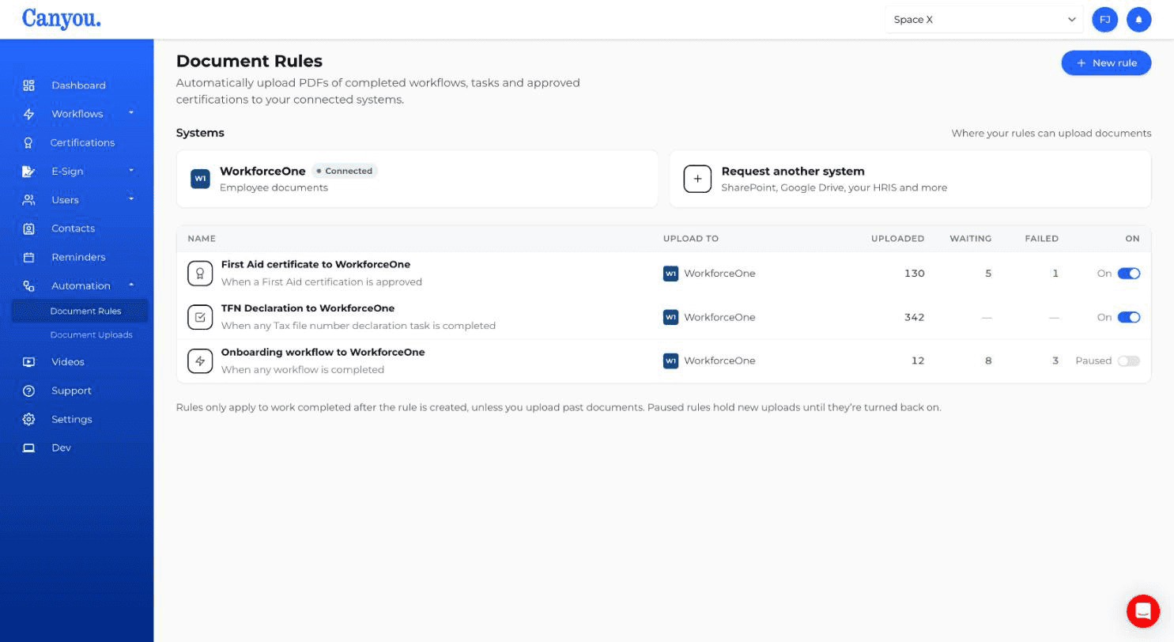This screenshot has height=642, width=1174.
Task: Collapse the Automation submenu arrow
Action: click(x=131, y=285)
